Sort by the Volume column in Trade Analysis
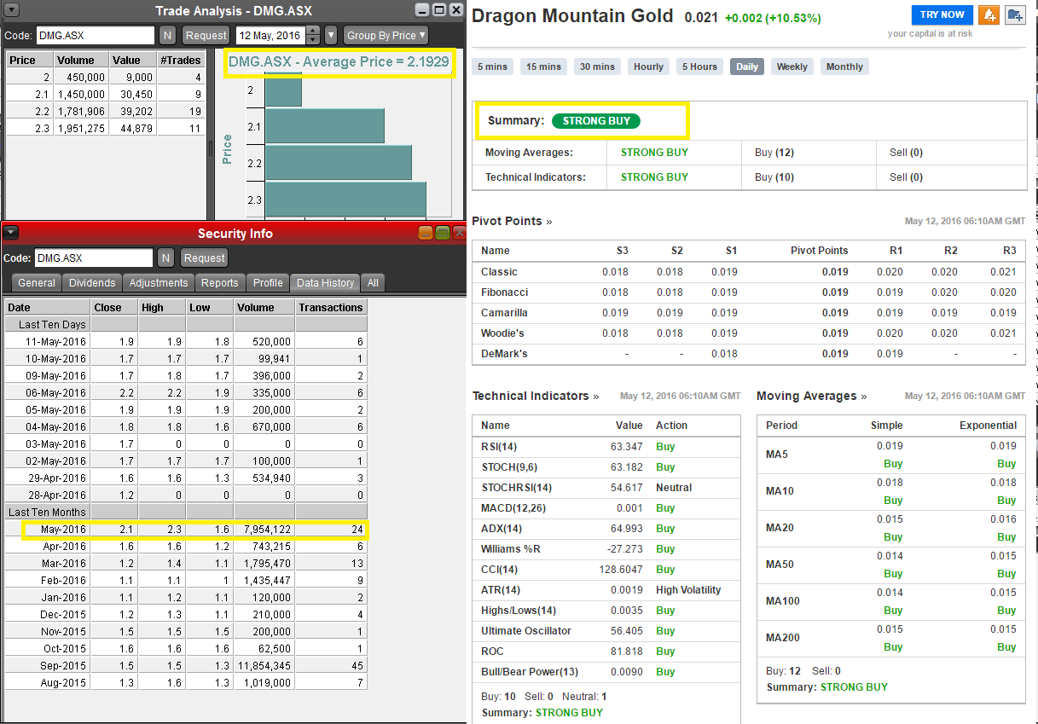1038x724 pixels. (x=81, y=60)
